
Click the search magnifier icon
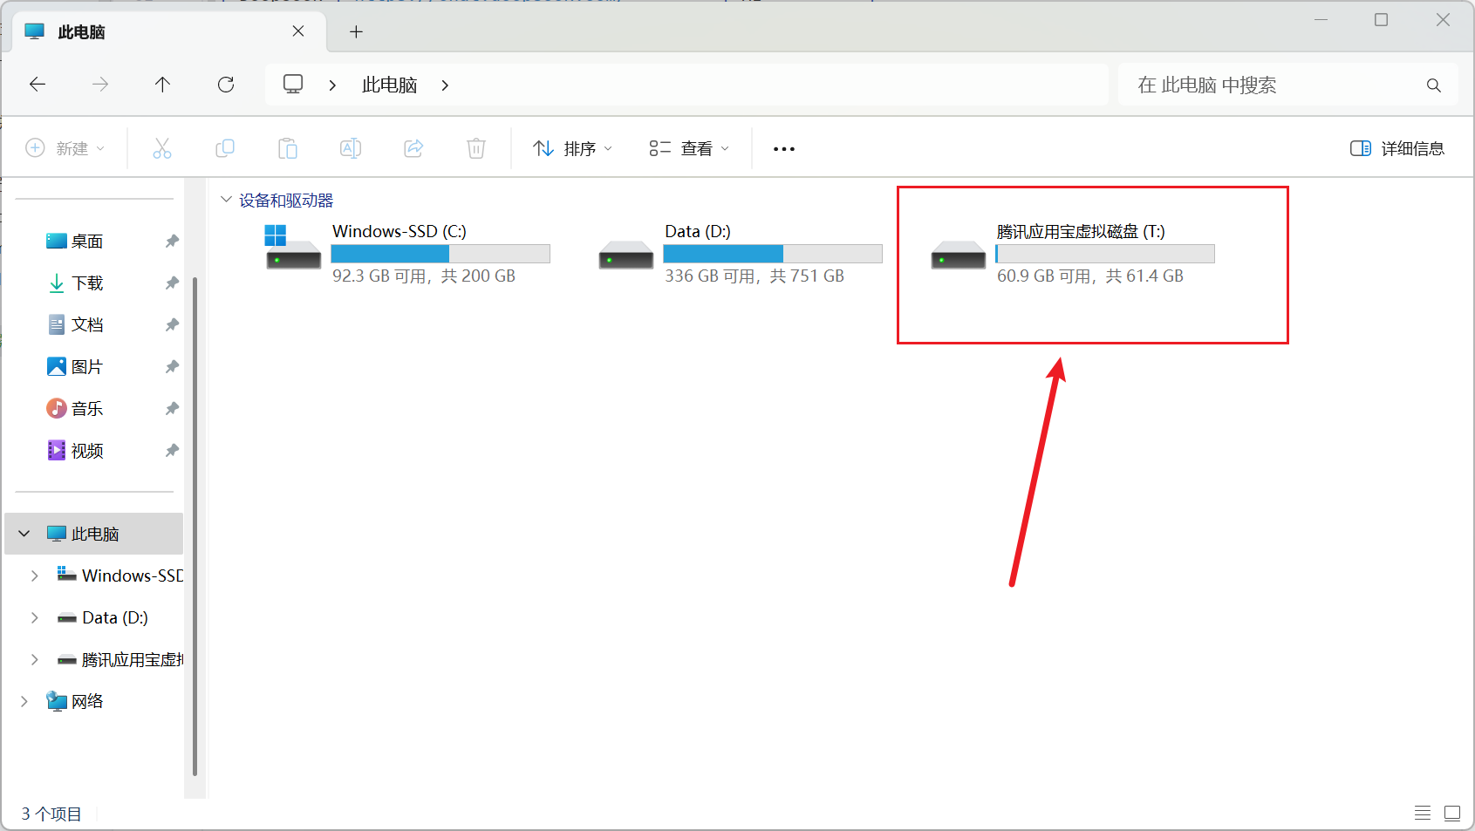click(x=1434, y=85)
